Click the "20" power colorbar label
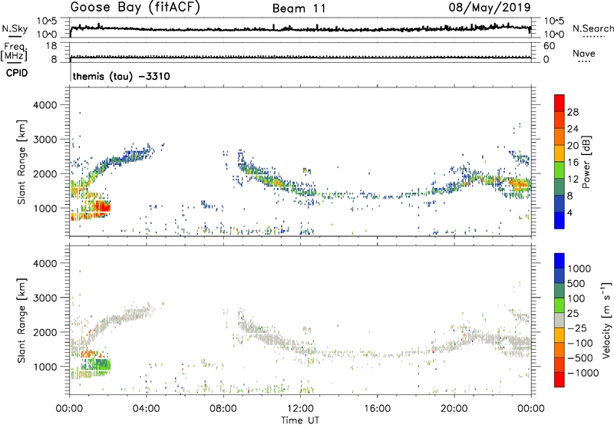The width and height of the screenshot is (614, 425). point(573,146)
